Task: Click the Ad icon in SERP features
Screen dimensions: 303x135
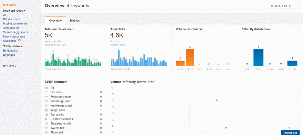Action: tap(46, 88)
